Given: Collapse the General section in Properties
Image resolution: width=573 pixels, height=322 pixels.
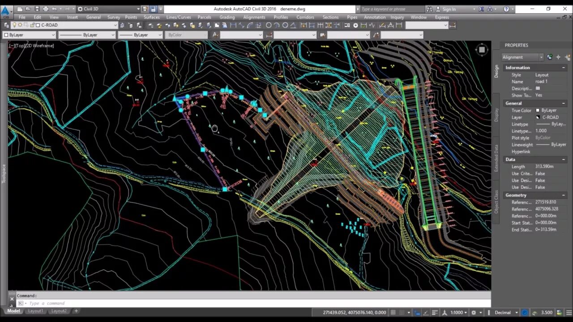Looking at the screenshot, I should [564, 103].
